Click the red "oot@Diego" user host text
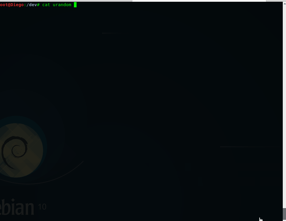Image resolution: width=286 pixels, height=221 pixels. [x=12, y=5]
